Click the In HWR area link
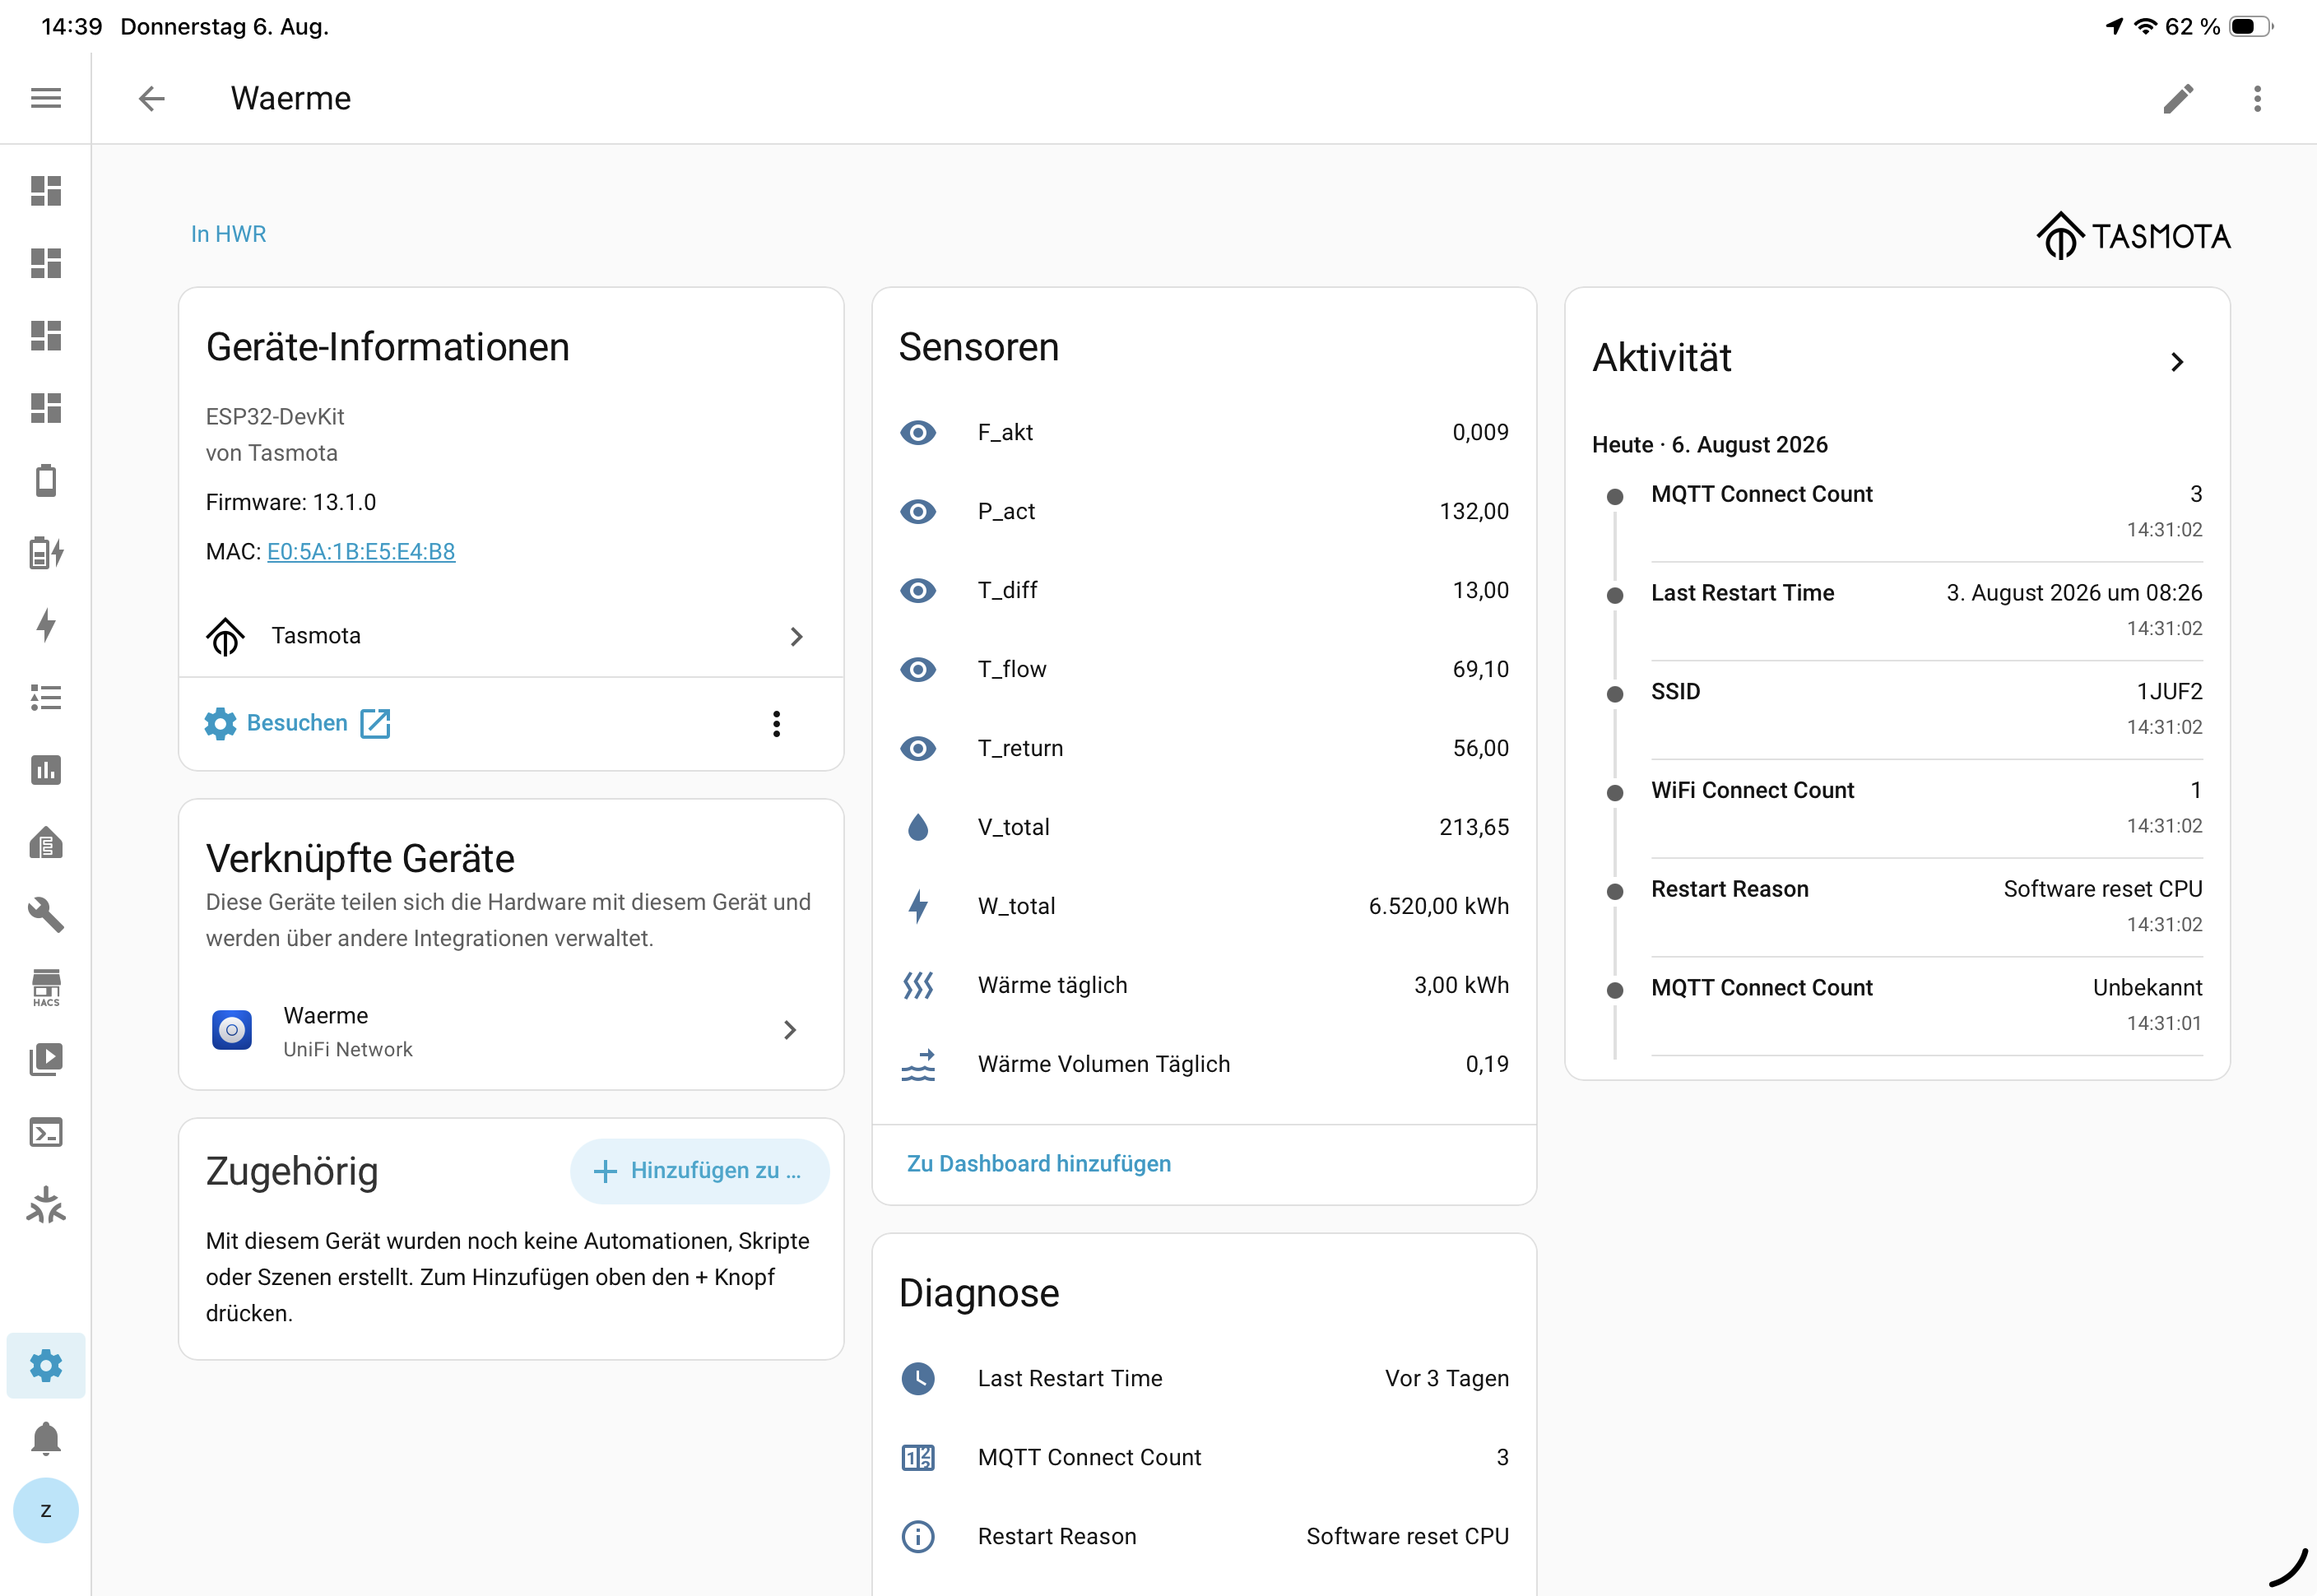The image size is (2317, 1596). [x=228, y=234]
